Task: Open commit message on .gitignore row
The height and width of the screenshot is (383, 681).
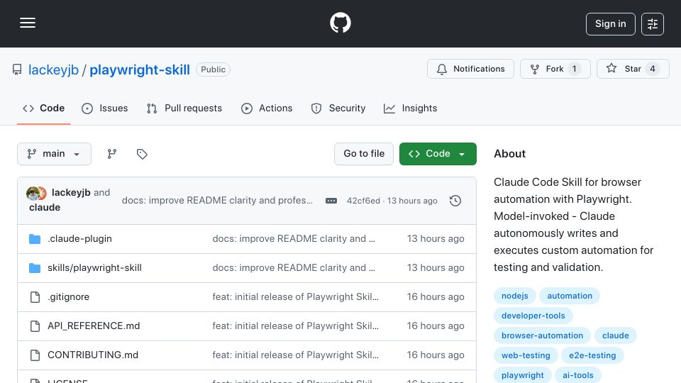Action: [295, 297]
